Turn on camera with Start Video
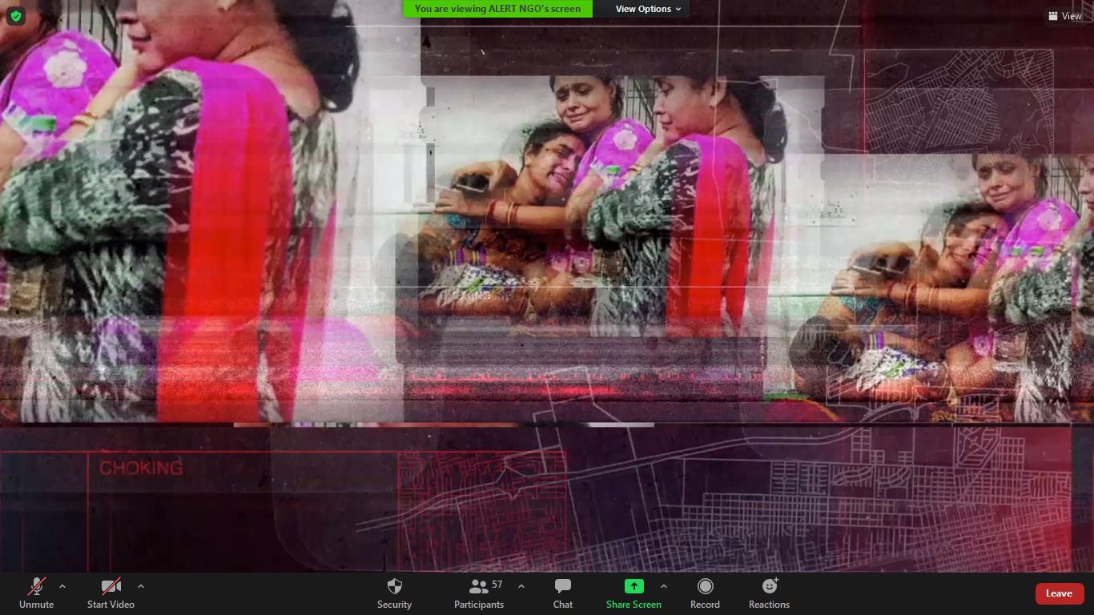This screenshot has width=1094, height=615. [111, 593]
